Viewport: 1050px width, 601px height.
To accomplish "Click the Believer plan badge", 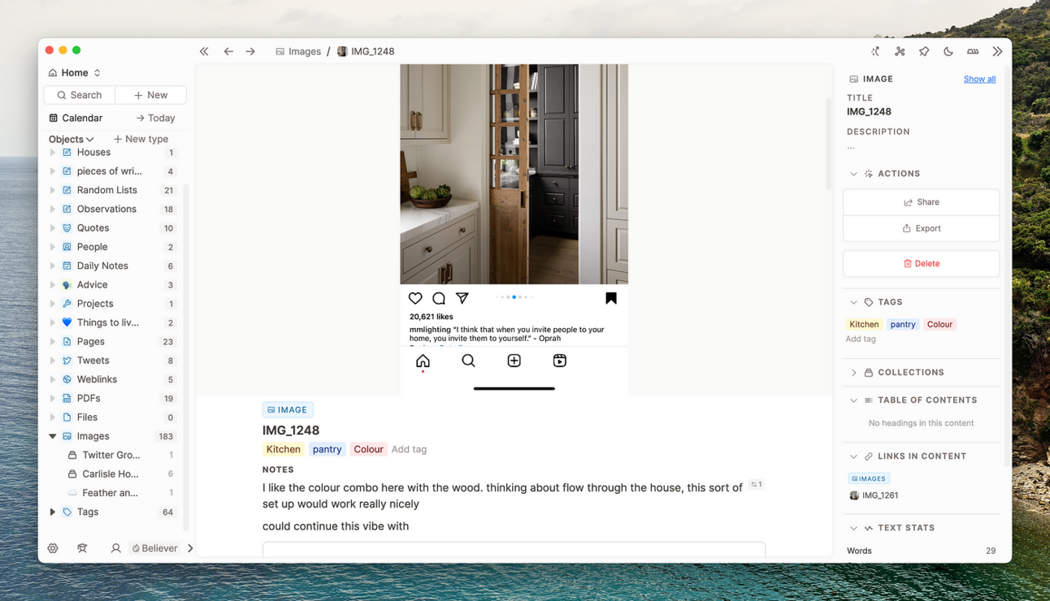I will tap(154, 548).
